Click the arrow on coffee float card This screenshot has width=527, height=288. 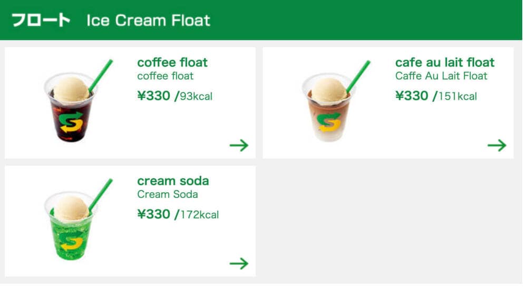239,145
